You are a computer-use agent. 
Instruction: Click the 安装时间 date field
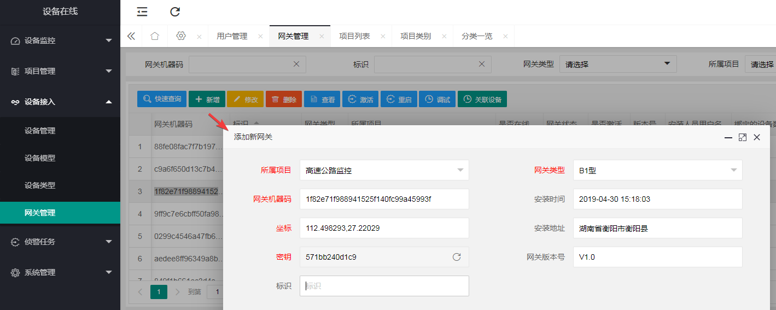click(x=658, y=199)
